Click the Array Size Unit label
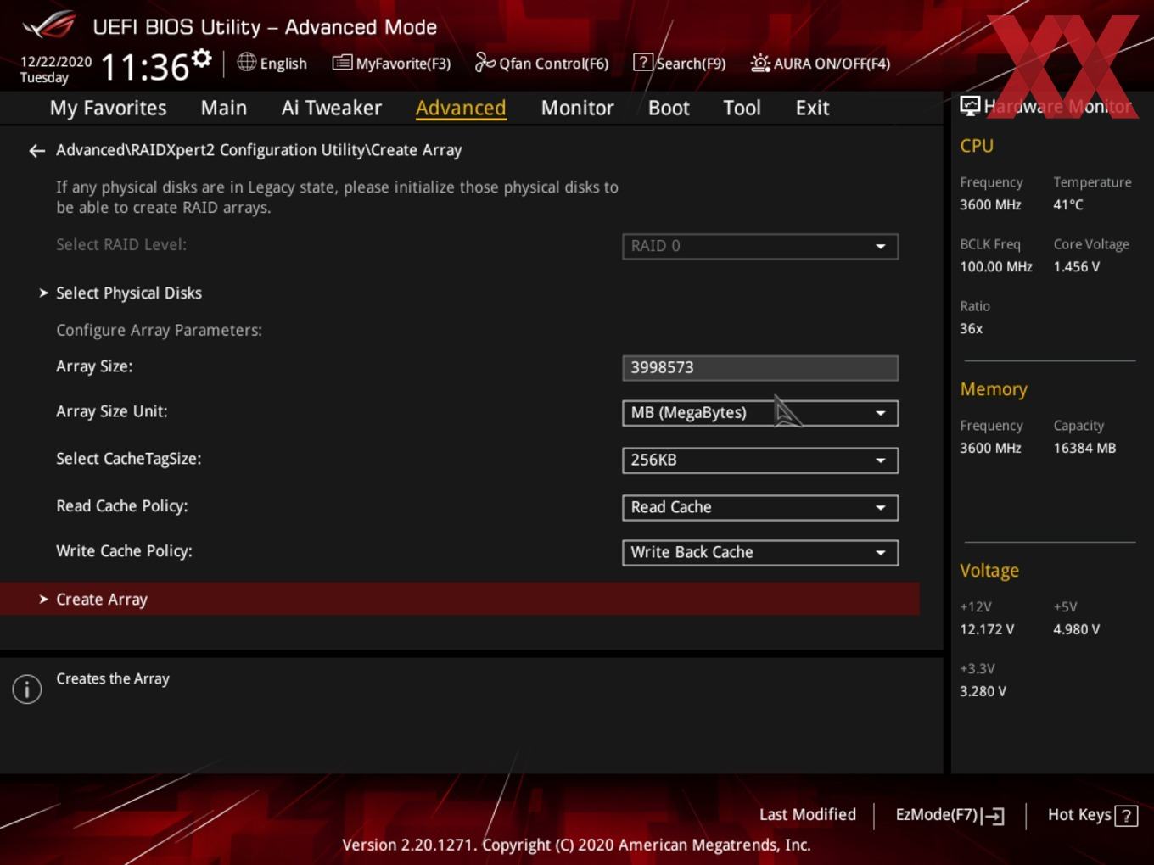 point(112,411)
